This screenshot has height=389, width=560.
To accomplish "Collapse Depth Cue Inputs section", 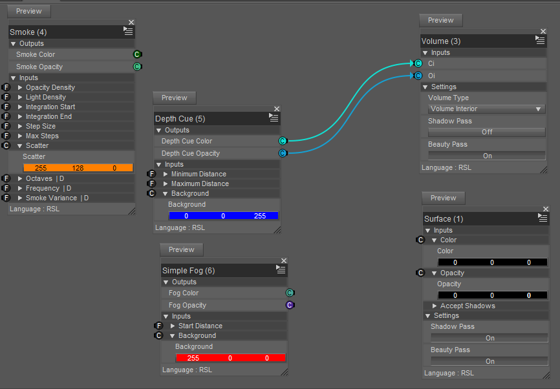I will click(x=158, y=165).
